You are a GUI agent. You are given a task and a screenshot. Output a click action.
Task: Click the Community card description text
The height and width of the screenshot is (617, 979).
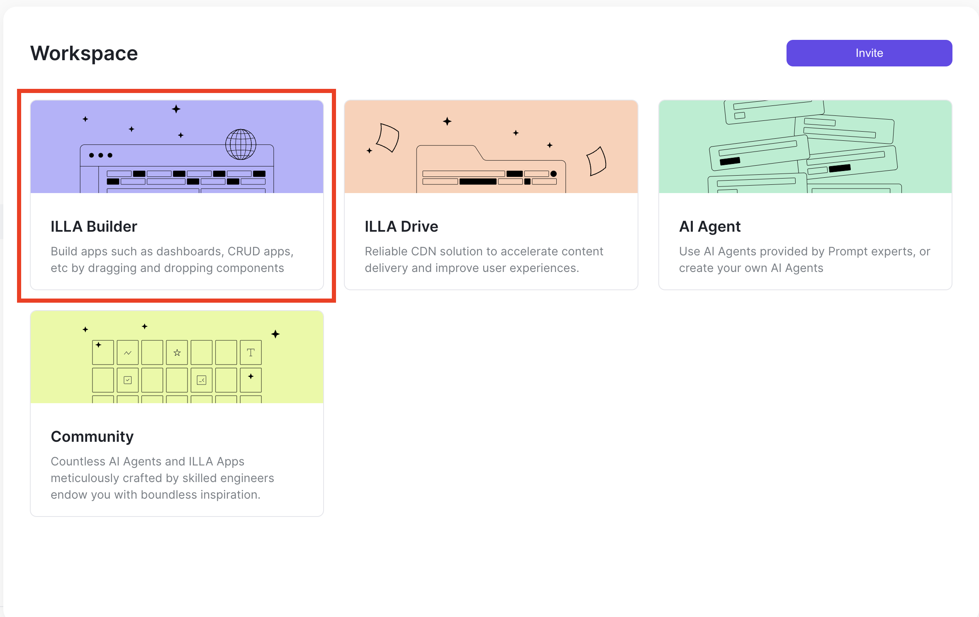coord(162,478)
